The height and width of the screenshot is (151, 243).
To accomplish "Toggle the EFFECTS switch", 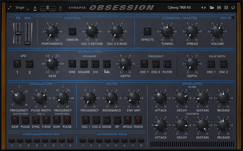I will (147, 32).
